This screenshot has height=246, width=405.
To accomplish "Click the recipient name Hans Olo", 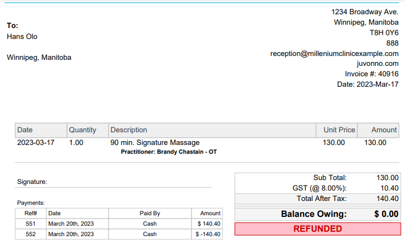I will (x=22, y=36).
